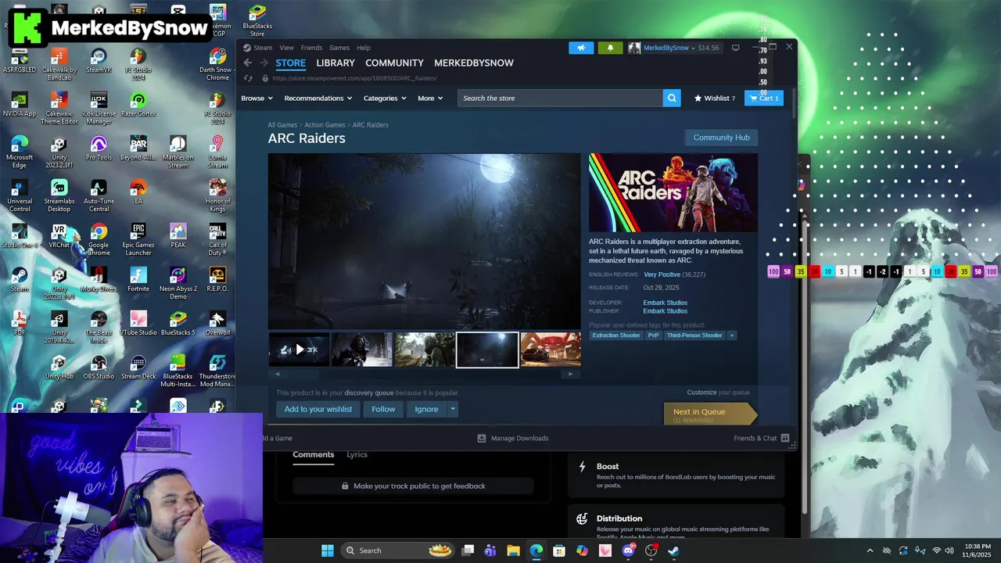The width and height of the screenshot is (1001, 563).
Task: Expand more tags with plus button
Action: [732, 335]
